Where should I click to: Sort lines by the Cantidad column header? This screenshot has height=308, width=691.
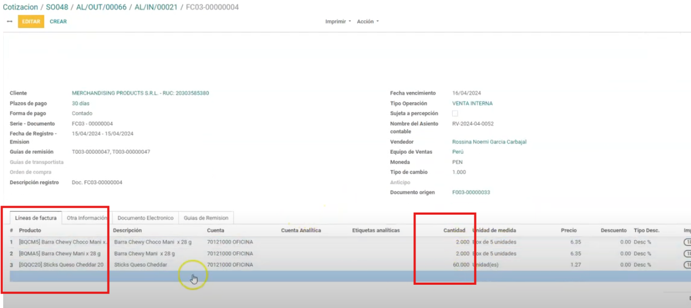pyautogui.click(x=454, y=230)
